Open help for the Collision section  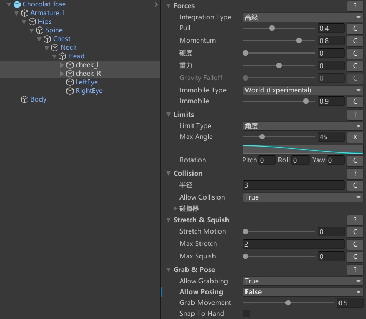point(355,174)
